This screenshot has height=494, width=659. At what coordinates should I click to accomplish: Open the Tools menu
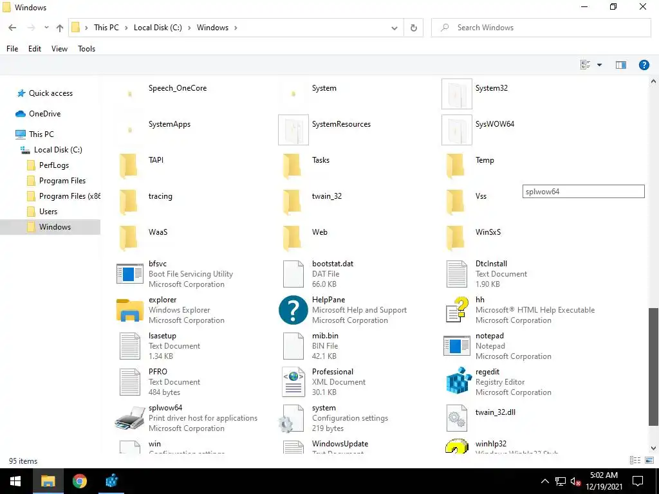coord(87,49)
